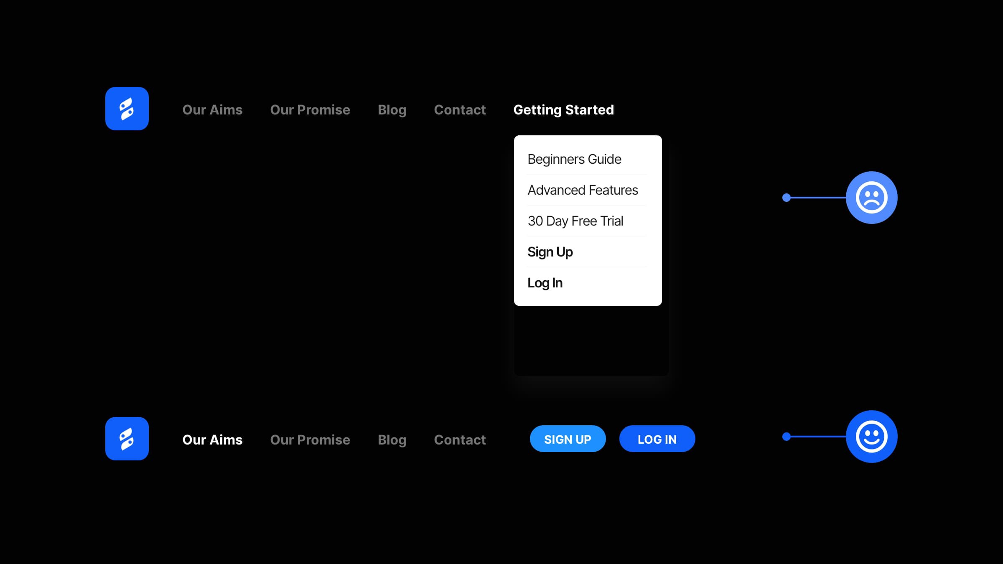Select Advanced Features from dropdown
Viewport: 1003px width, 564px height.
point(582,190)
